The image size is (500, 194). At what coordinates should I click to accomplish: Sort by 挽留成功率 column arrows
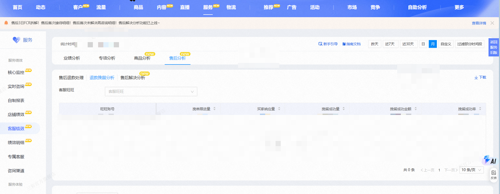480,109
